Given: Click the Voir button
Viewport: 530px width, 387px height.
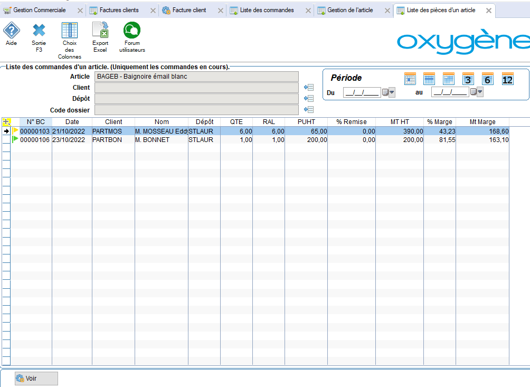Looking at the screenshot, I should (36, 379).
